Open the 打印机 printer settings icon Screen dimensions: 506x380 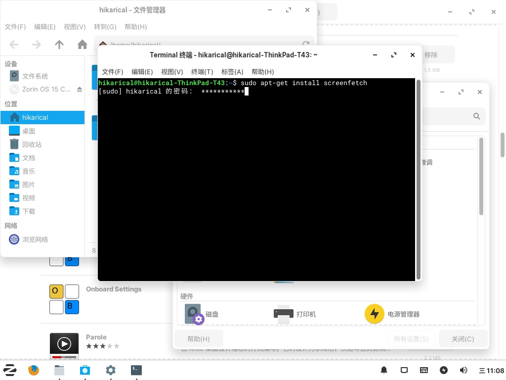(283, 313)
